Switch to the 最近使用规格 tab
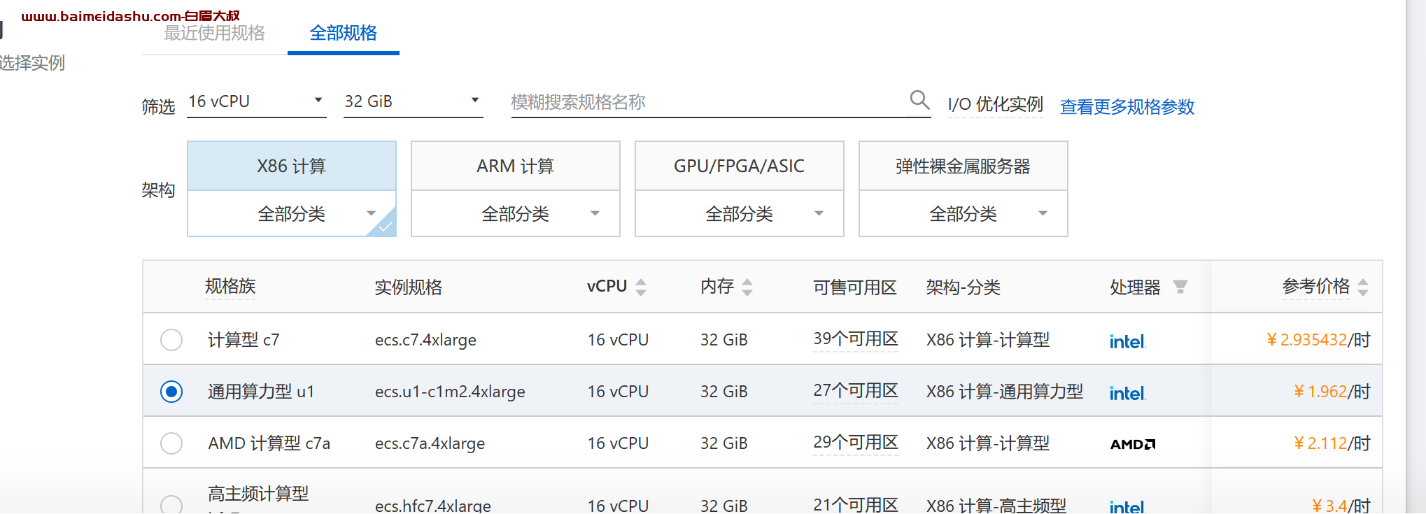Viewport: 1426px width, 514px height. point(214,33)
